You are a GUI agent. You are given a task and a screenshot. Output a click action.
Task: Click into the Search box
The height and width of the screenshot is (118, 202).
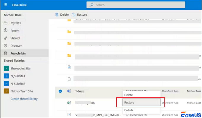(x=136, y=5)
